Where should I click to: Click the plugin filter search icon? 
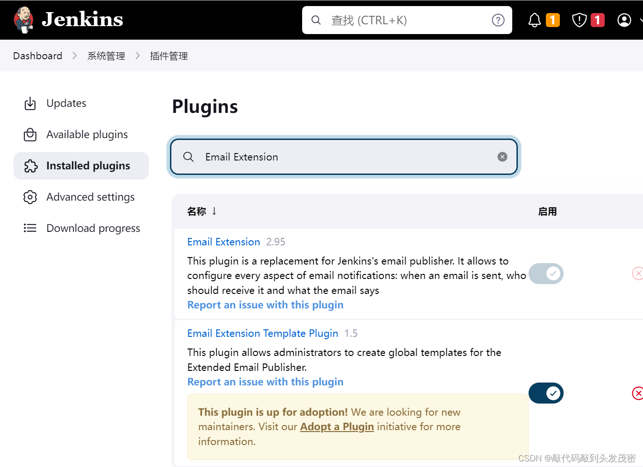[x=189, y=157]
